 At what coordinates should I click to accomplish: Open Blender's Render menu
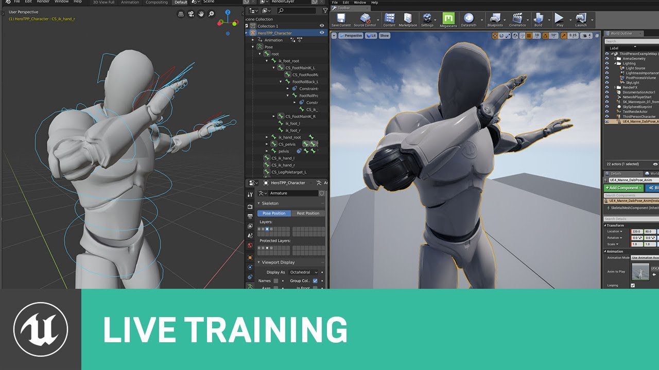[x=43, y=2]
